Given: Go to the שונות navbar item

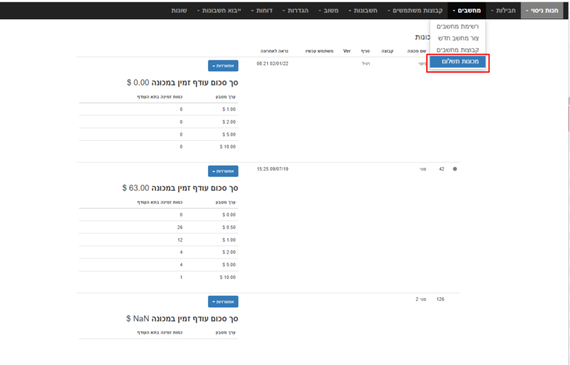Looking at the screenshot, I should (179, 10).
